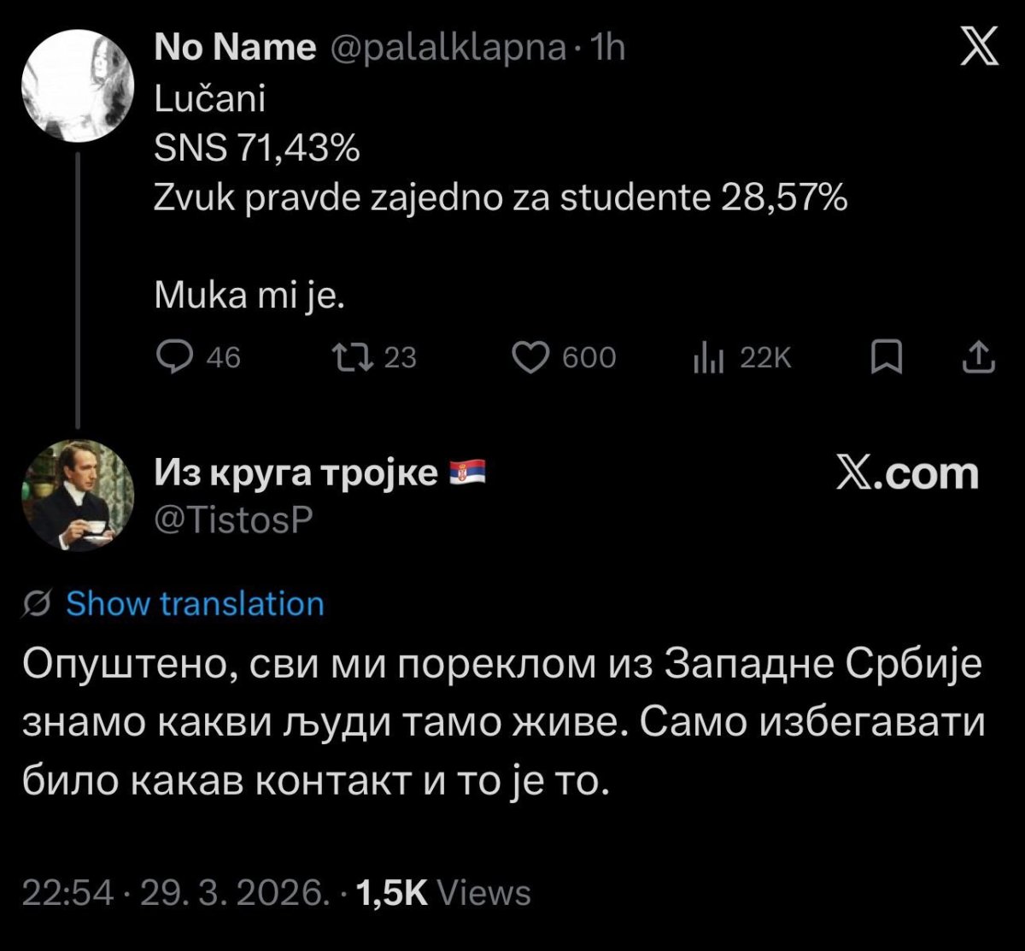Click the reply speech bubble icon

point(174,358)
